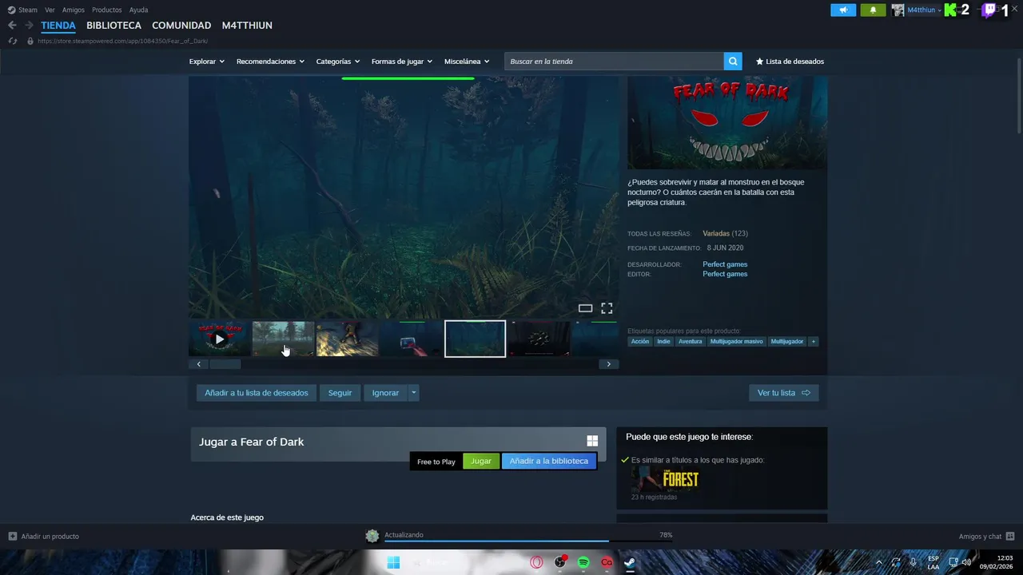Select the Aventura tag
1023x575 pixels.
(690, 342)
